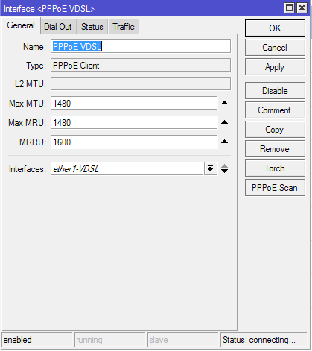Disable the PPPoE interface
The width and height of the screenshot is (312, 351).
(x=275, y=91)
